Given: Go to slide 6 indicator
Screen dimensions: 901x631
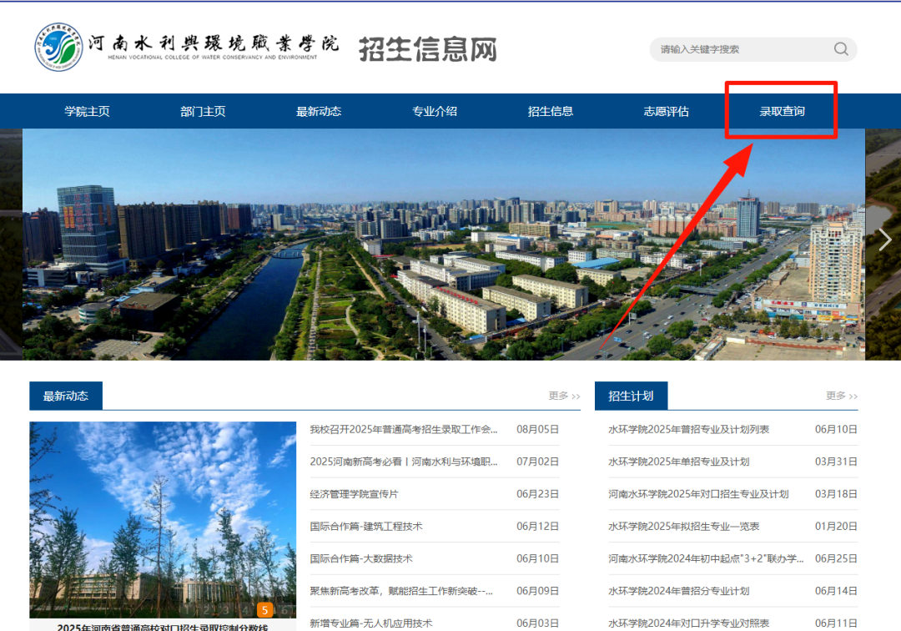Looking at the screenshot, I should click(284, 610).
